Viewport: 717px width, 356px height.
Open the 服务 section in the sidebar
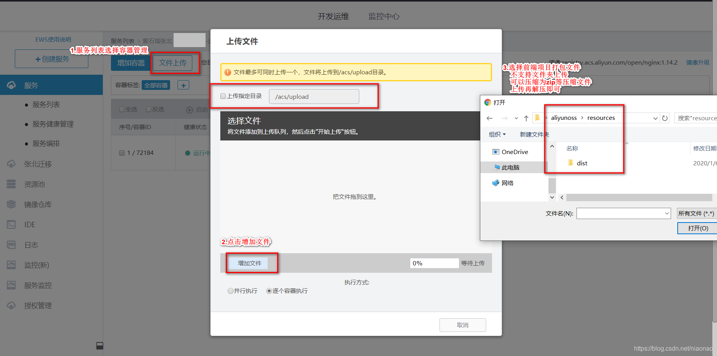(x=31, y=85)
